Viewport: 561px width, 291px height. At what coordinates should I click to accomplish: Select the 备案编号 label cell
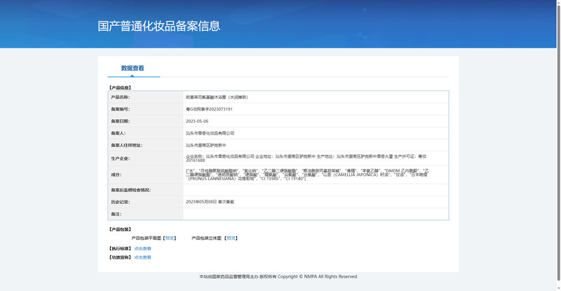pyautogui.click(x=146, y=109)
